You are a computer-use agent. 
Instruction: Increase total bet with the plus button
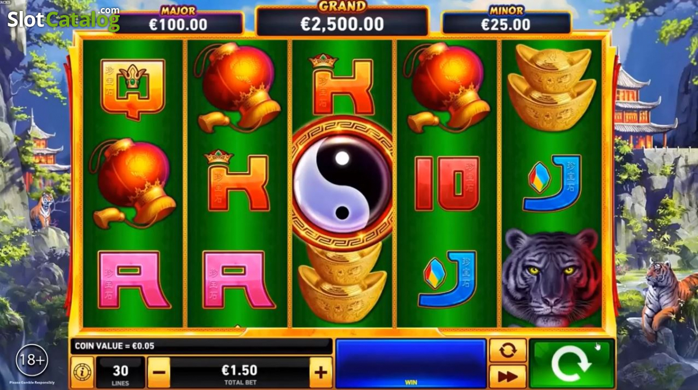click(320, 371)
